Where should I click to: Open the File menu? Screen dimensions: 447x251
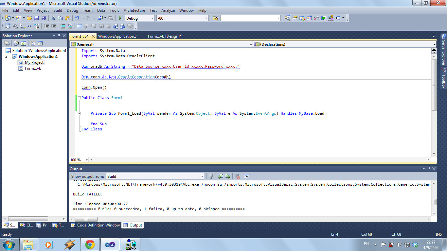tap(5, 10)
